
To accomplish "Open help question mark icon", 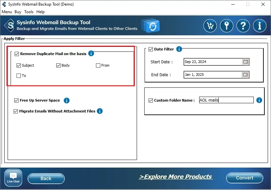I will 243,26.
